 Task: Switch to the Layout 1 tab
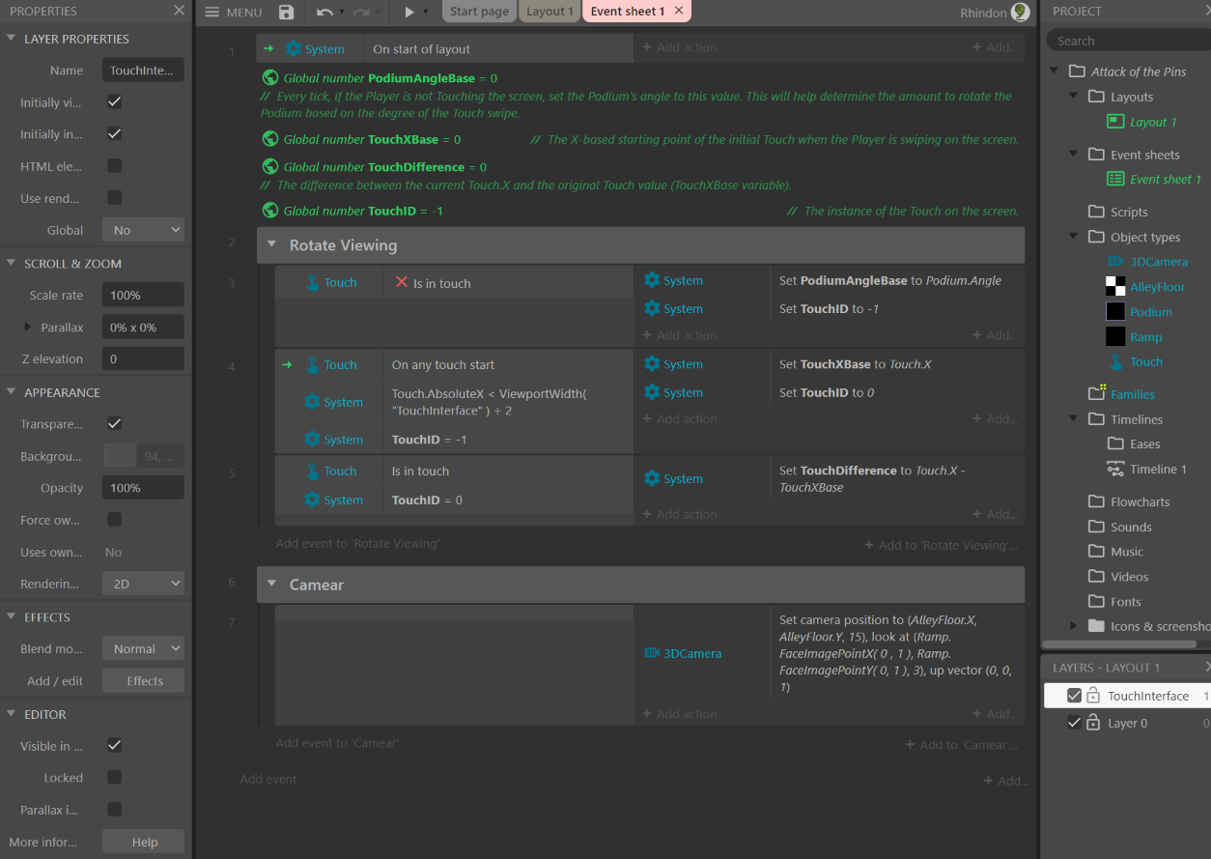[549, 12]
